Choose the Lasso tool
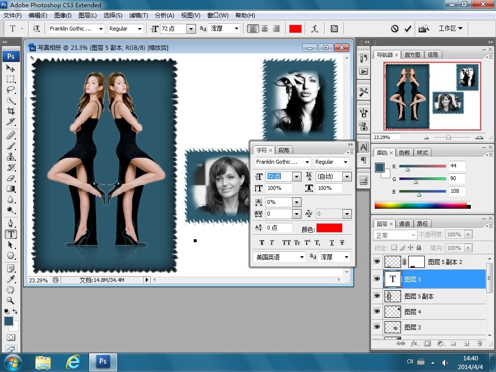Screen dimensions: 496x372 coord(11,90)
